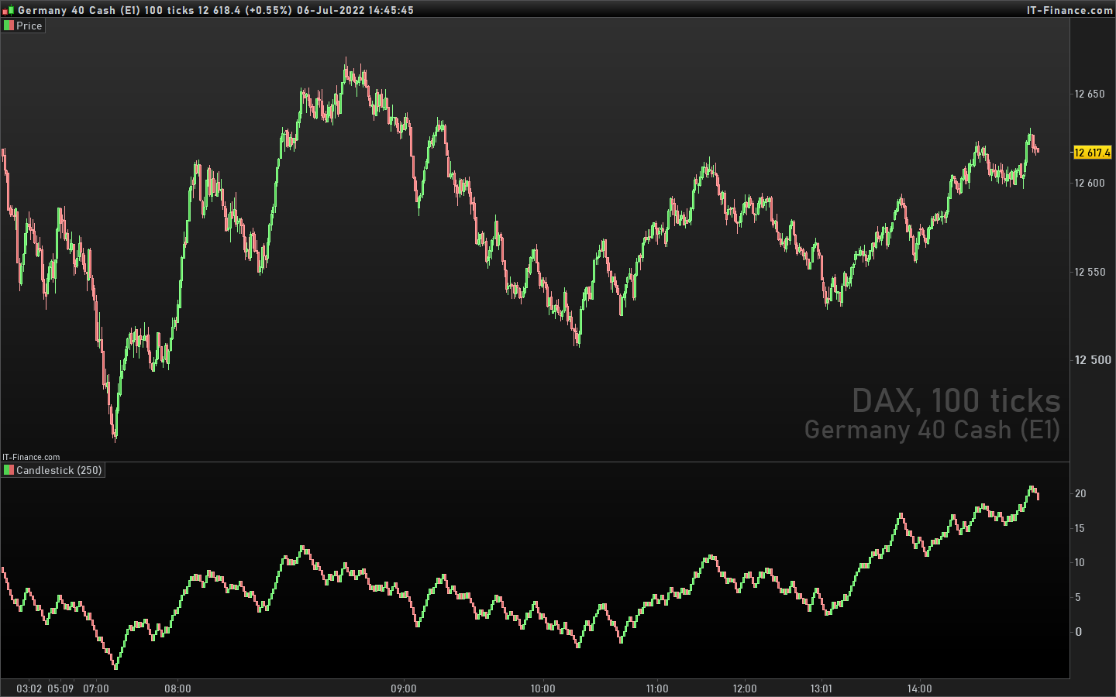Click the 10 value on the indicator axis
1116x697 pixels.
tap(1080, 562)
